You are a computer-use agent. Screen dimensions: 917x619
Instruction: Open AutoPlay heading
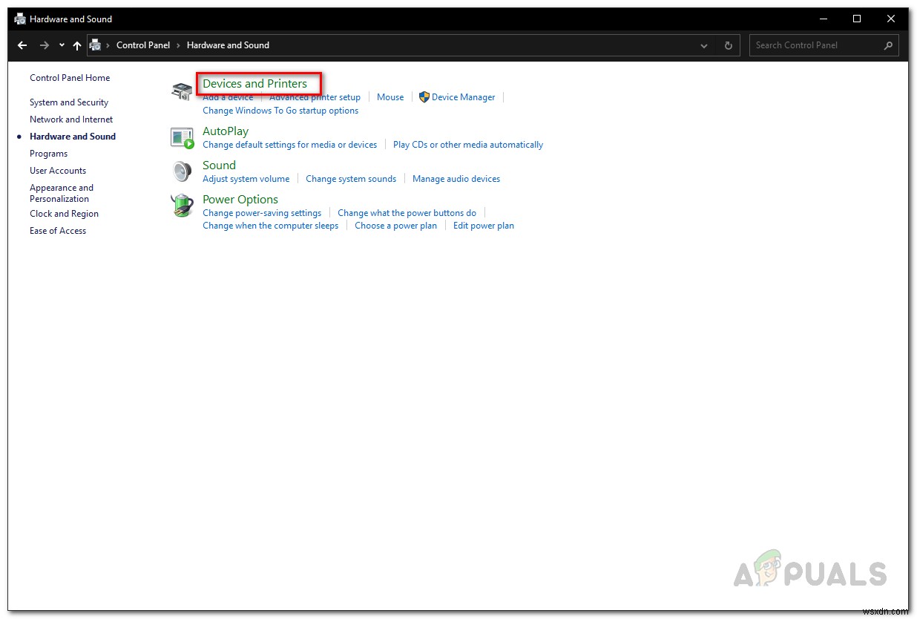click(x=226, y=131)
